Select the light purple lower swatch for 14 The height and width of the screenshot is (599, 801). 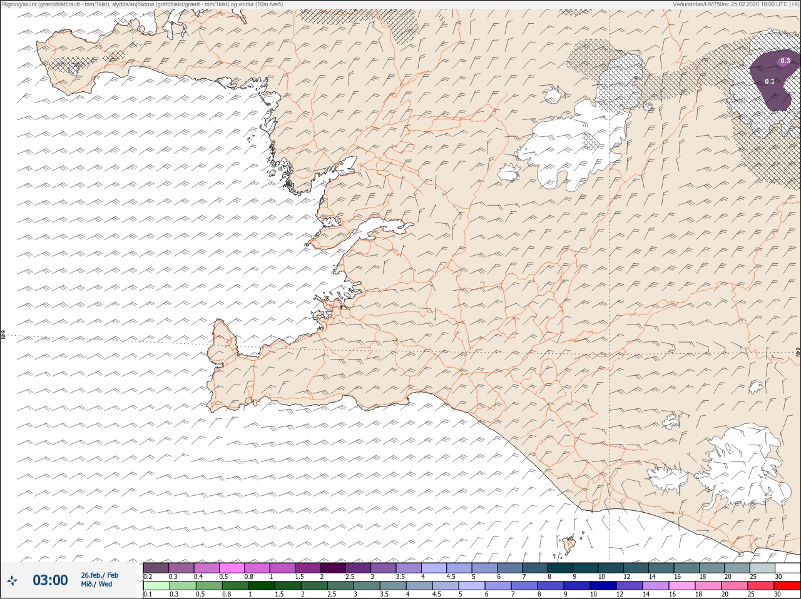[656, 586]
